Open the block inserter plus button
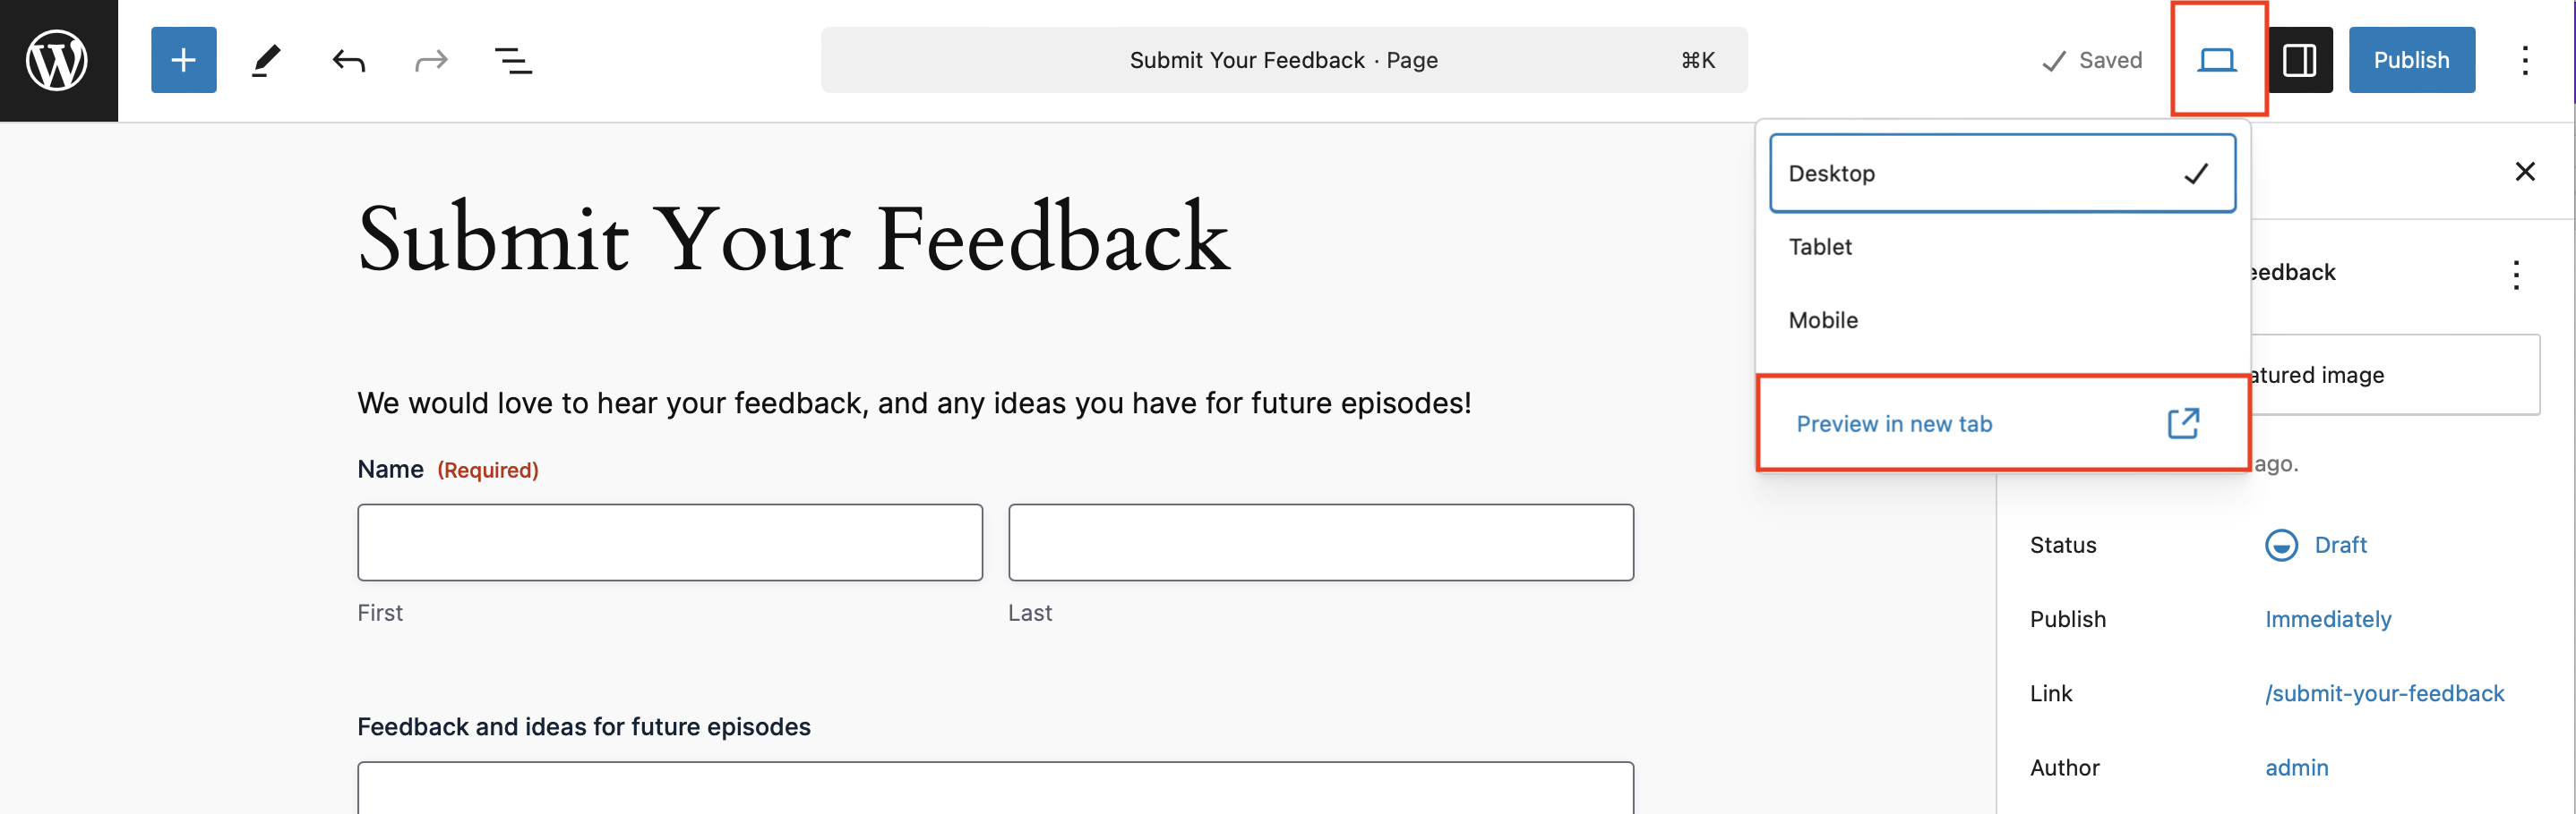Screen dimensions: 2576x814 tap(183, 60)
